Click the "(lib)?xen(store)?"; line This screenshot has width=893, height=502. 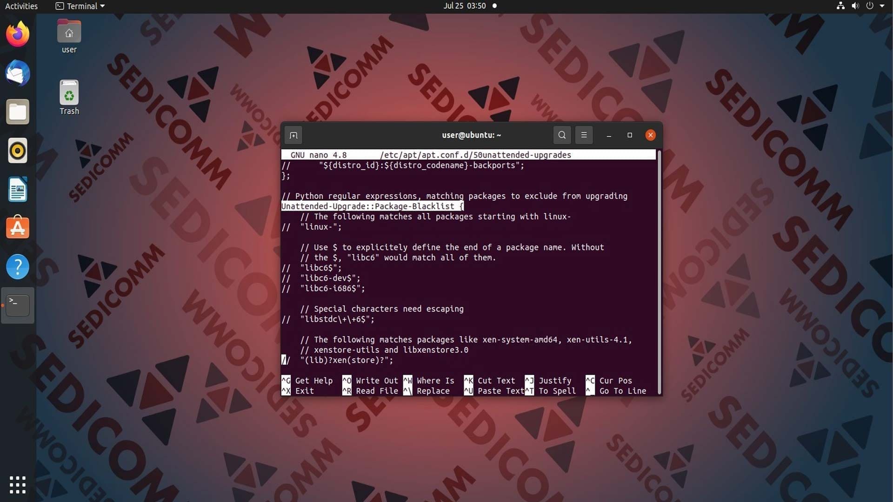click(x=337, y=360)
